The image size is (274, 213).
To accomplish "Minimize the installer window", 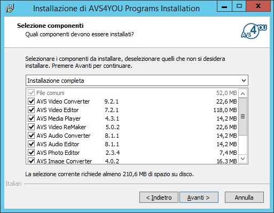I will [x=224, y=6].
